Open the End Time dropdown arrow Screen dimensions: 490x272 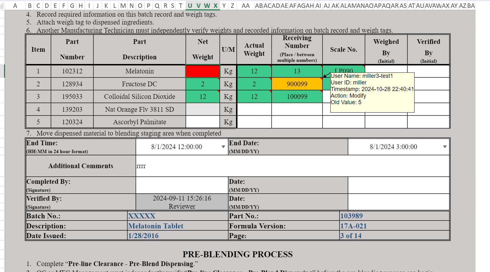coord(223,147)
